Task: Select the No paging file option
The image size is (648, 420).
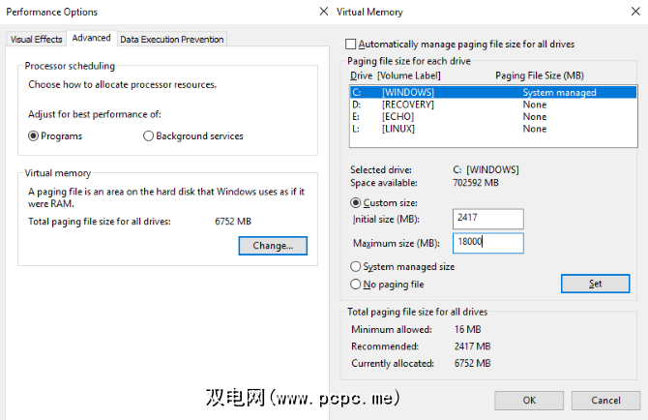Action: 355,285
